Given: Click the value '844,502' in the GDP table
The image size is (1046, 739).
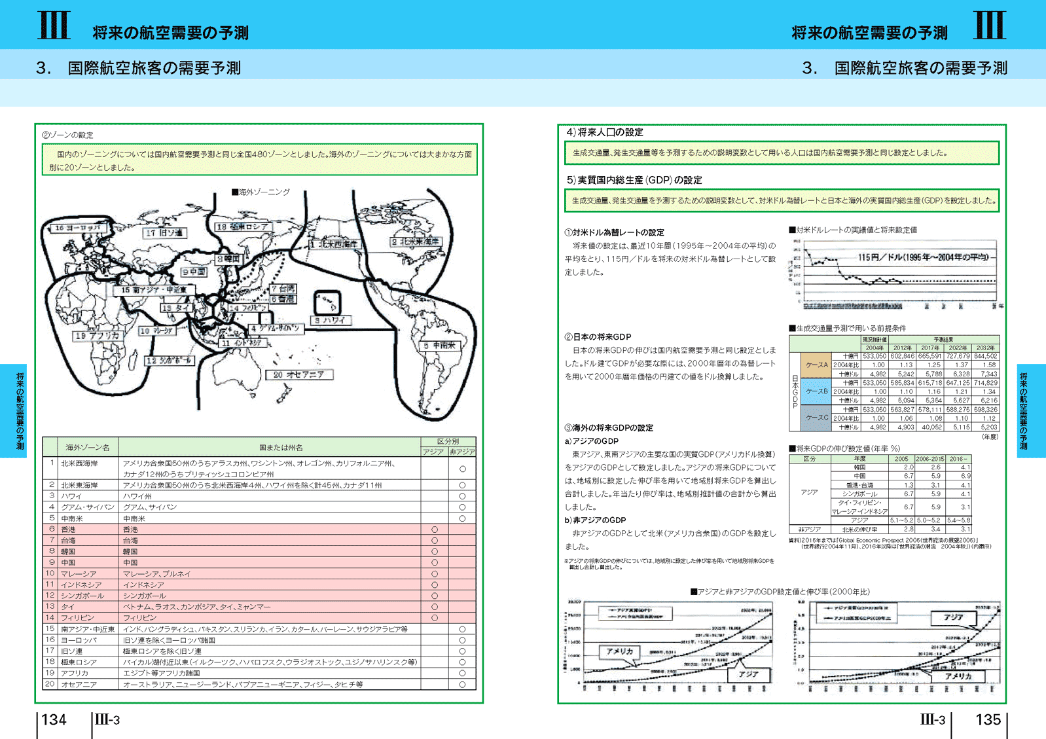Looking at the screenshot, I should [985, 356].
